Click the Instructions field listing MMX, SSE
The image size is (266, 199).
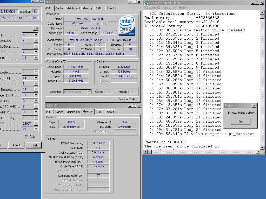(100, 54)
